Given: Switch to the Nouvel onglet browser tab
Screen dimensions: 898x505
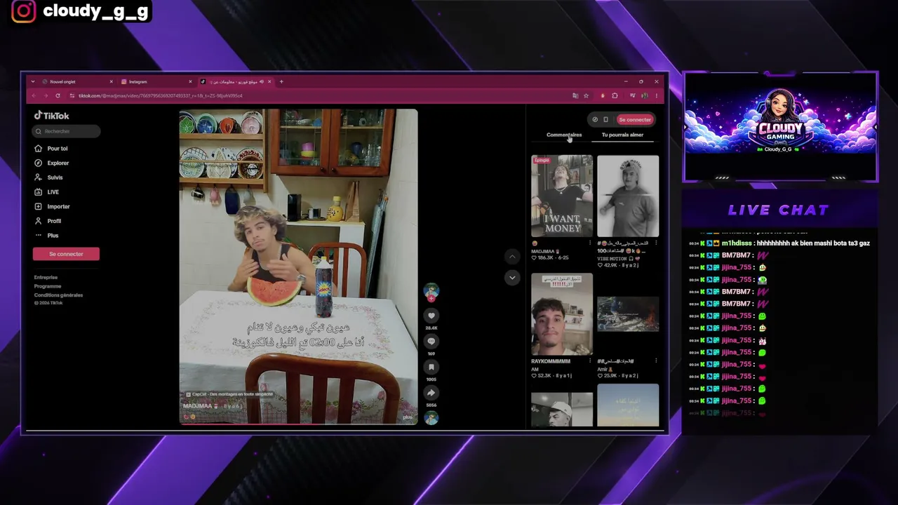Looking at the screenshot, I should tap(76, 81).
